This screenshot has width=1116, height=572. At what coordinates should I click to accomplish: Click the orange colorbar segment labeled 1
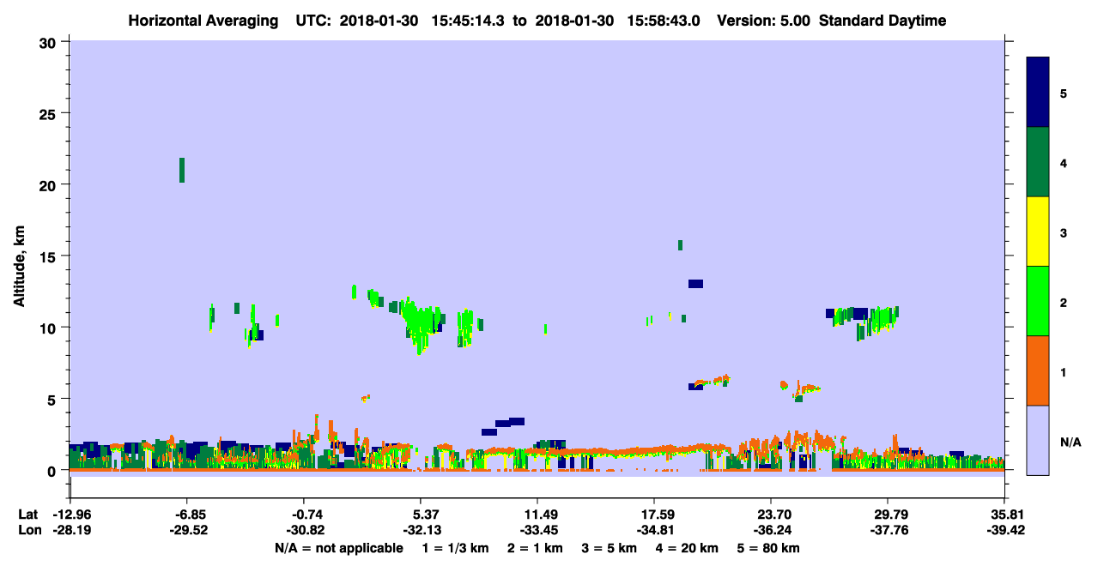[x=1038, y=370]
